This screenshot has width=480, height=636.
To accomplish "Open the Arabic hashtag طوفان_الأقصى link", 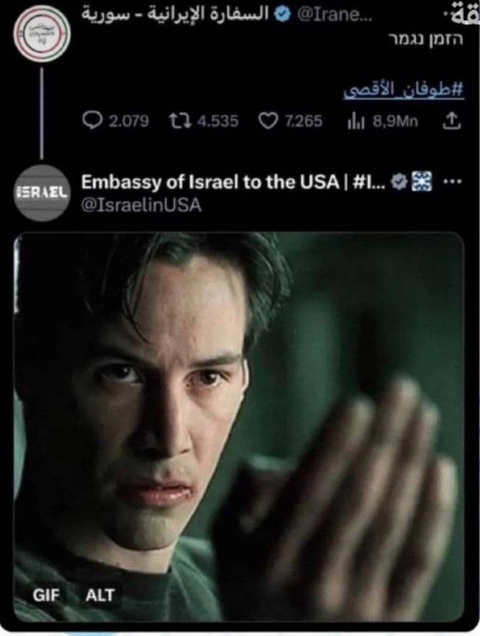I will pos(403,90).
